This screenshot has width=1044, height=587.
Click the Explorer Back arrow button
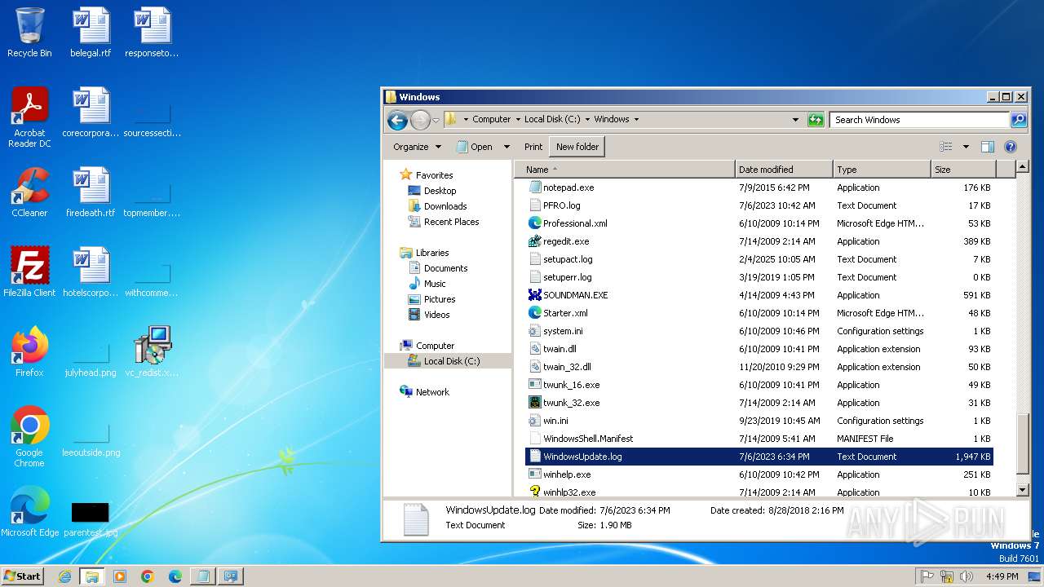pyautogui.click(x=397, y=120)
